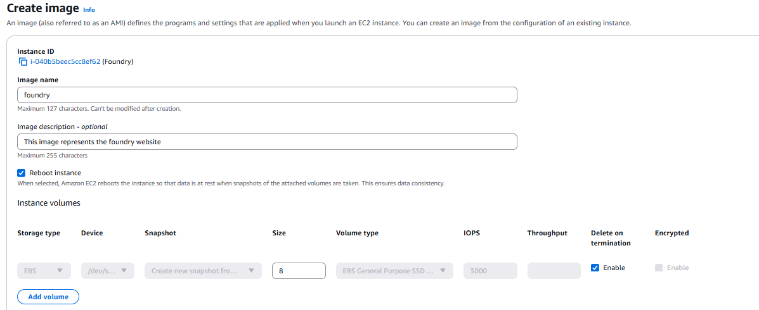
Task: Click the arrow in the EBS storage type dropdown
Action: (x=60, y=271)
